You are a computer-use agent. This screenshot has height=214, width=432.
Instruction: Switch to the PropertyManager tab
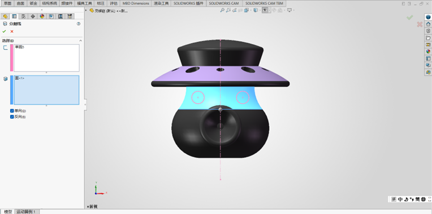(x=14, y=16)
